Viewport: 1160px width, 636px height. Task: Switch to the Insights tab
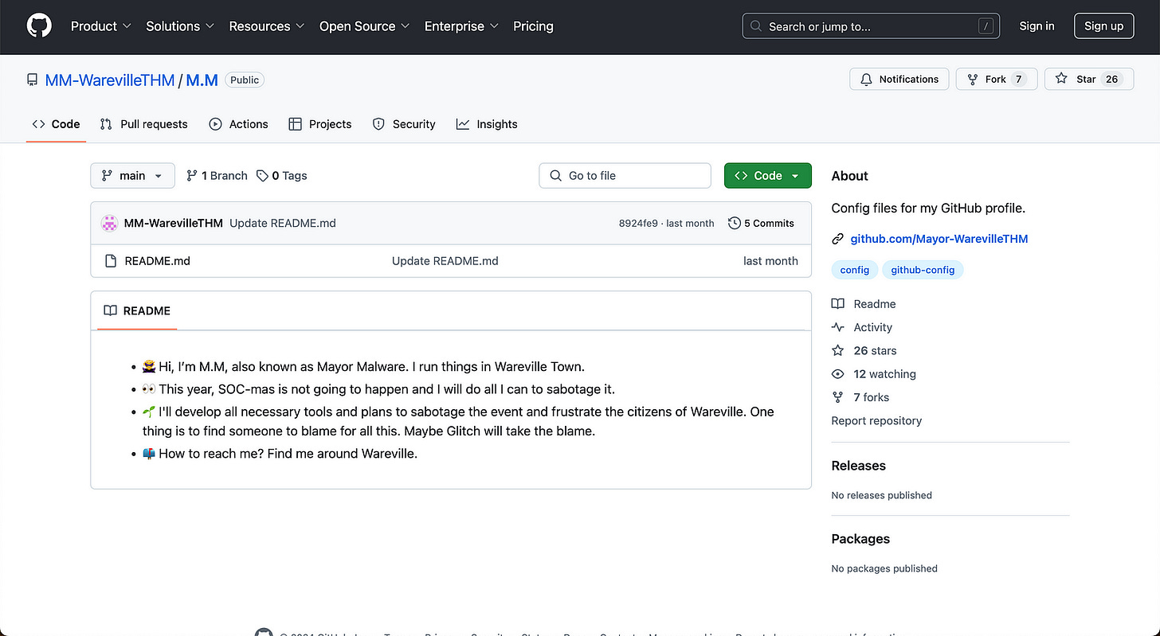(x=487, y=124)
